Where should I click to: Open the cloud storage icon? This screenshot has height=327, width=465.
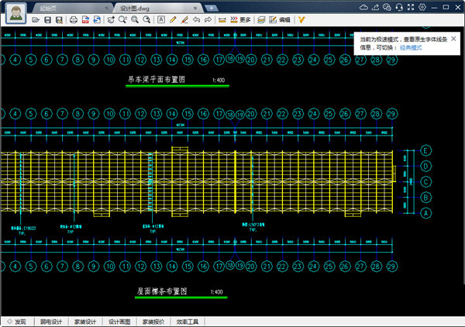(x=363, y=6)
